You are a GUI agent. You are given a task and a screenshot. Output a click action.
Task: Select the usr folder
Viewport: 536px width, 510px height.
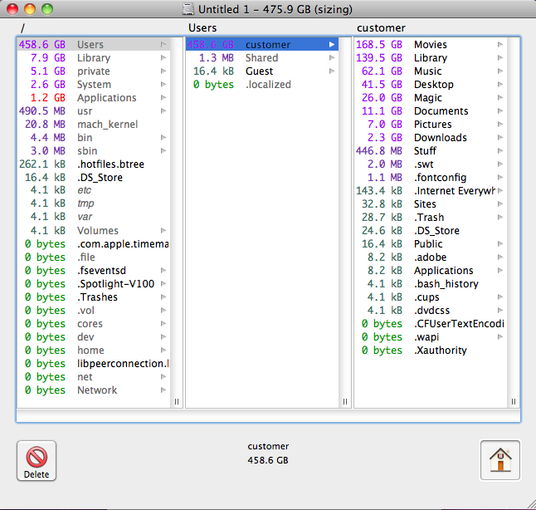tap(93, 111)
